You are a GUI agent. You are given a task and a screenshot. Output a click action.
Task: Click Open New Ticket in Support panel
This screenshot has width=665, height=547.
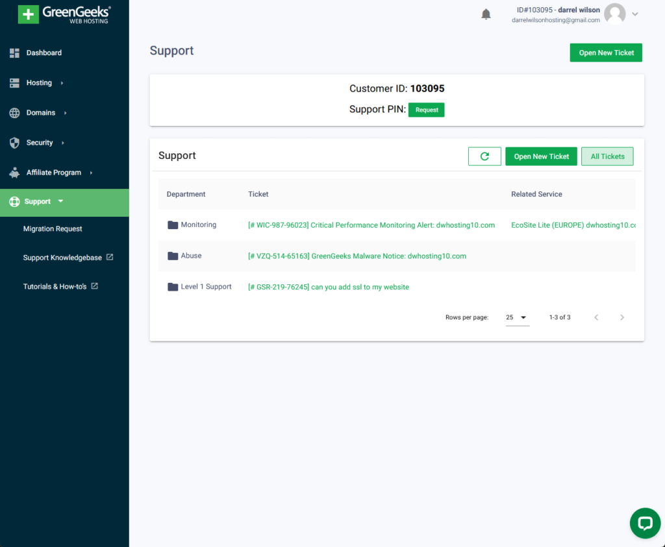pyautogui.click(x=541, y=156)
